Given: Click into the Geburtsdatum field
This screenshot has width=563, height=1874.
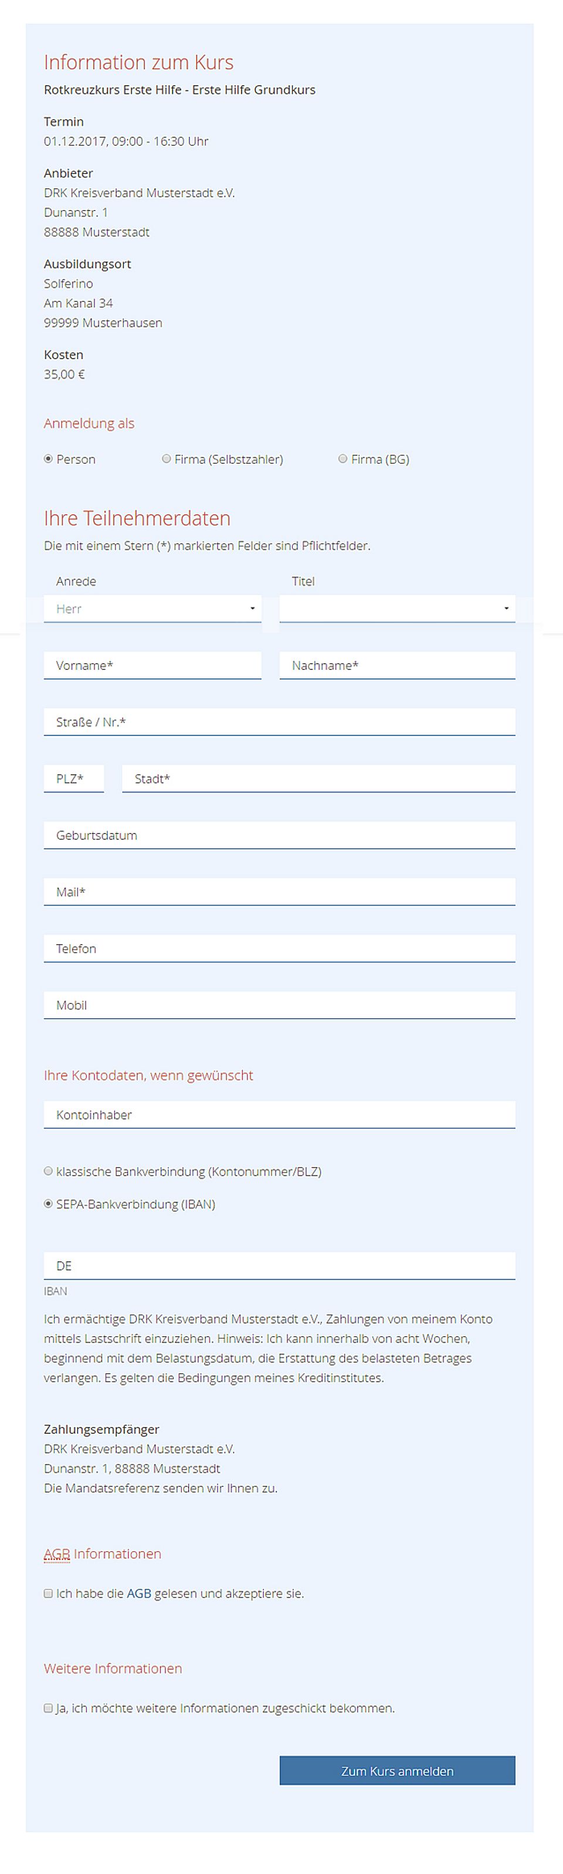Looking at the screenshot, I should [279, 835].
